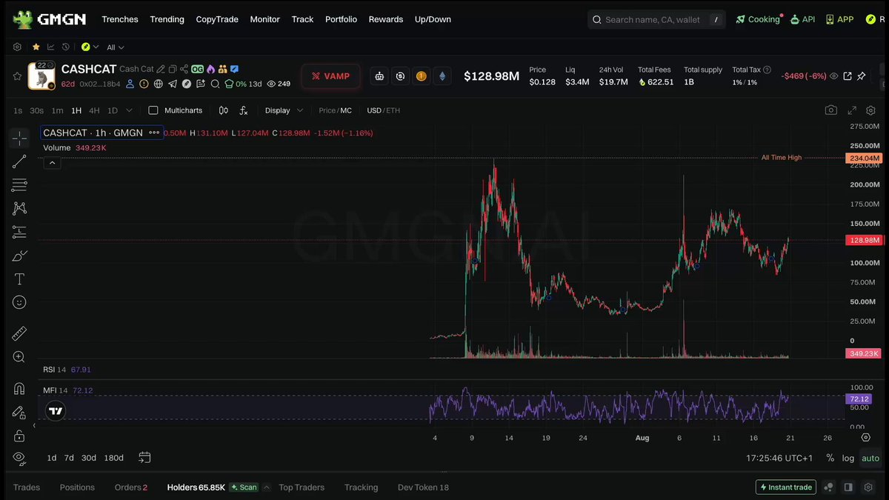Select the text annotation tool
This screenshot has width=889, height=500.
point(19,279)
